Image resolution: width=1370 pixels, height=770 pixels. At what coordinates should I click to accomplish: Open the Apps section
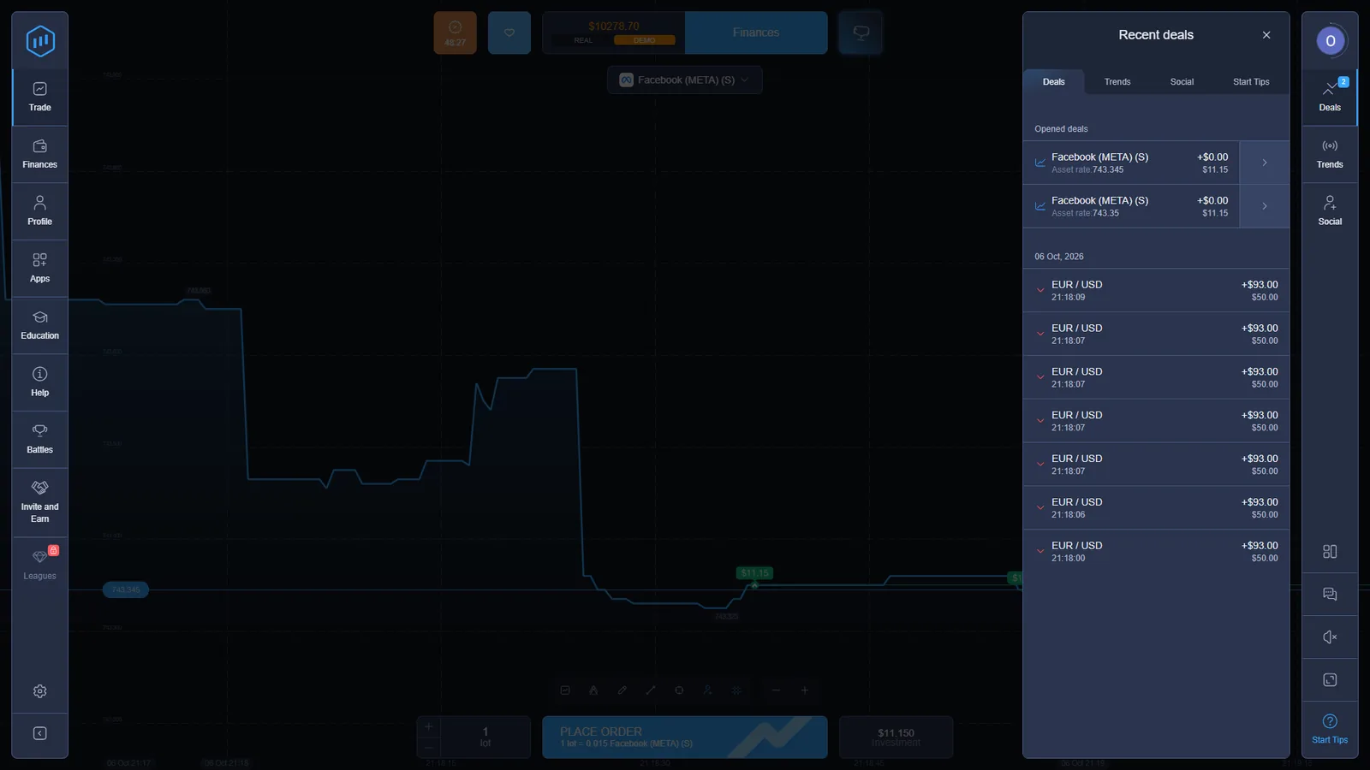(39, 269)
